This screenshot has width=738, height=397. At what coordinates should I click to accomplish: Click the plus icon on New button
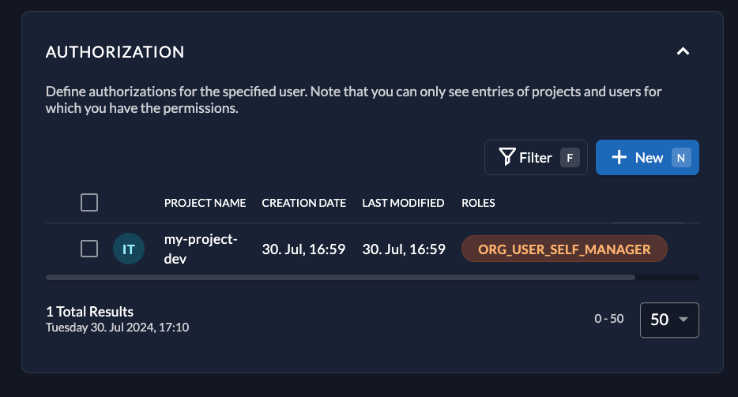click(x=619, y=157)
